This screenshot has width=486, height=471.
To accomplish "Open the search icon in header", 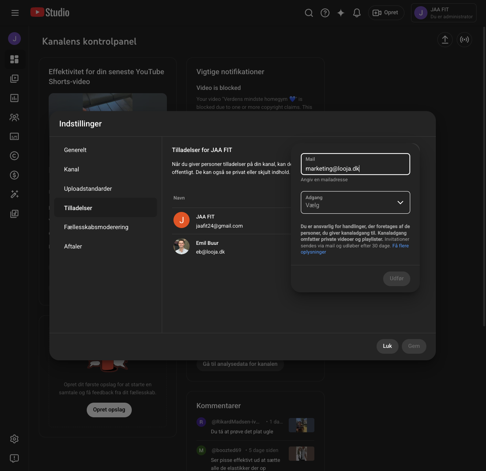I will point(309,13).
